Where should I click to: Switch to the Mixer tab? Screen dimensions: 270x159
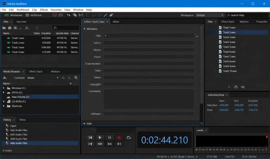116,22
